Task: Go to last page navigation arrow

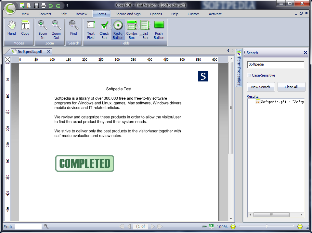Action: click(x=160, y=227)
